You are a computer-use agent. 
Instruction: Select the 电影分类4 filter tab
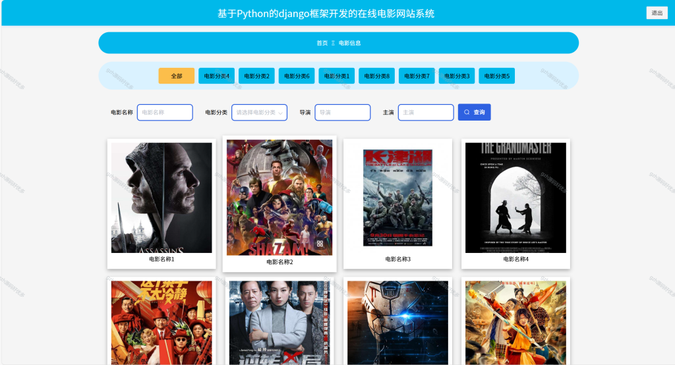point(216,76)
